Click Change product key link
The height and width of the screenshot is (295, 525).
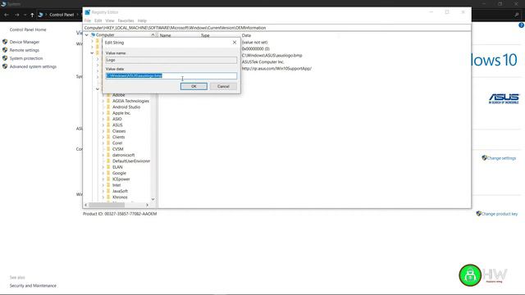tap(499, 214)
